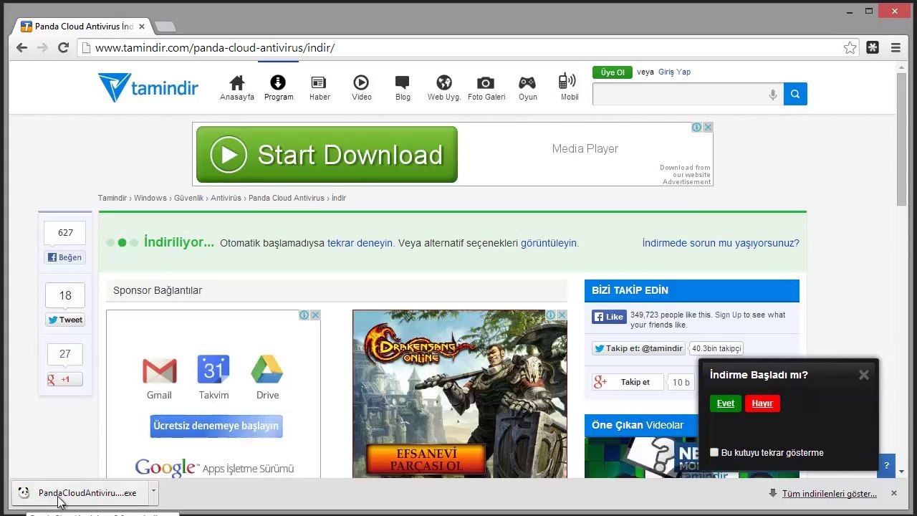Click the blue question mark help tab
This screenshot has width=917, height=516.
886,466
